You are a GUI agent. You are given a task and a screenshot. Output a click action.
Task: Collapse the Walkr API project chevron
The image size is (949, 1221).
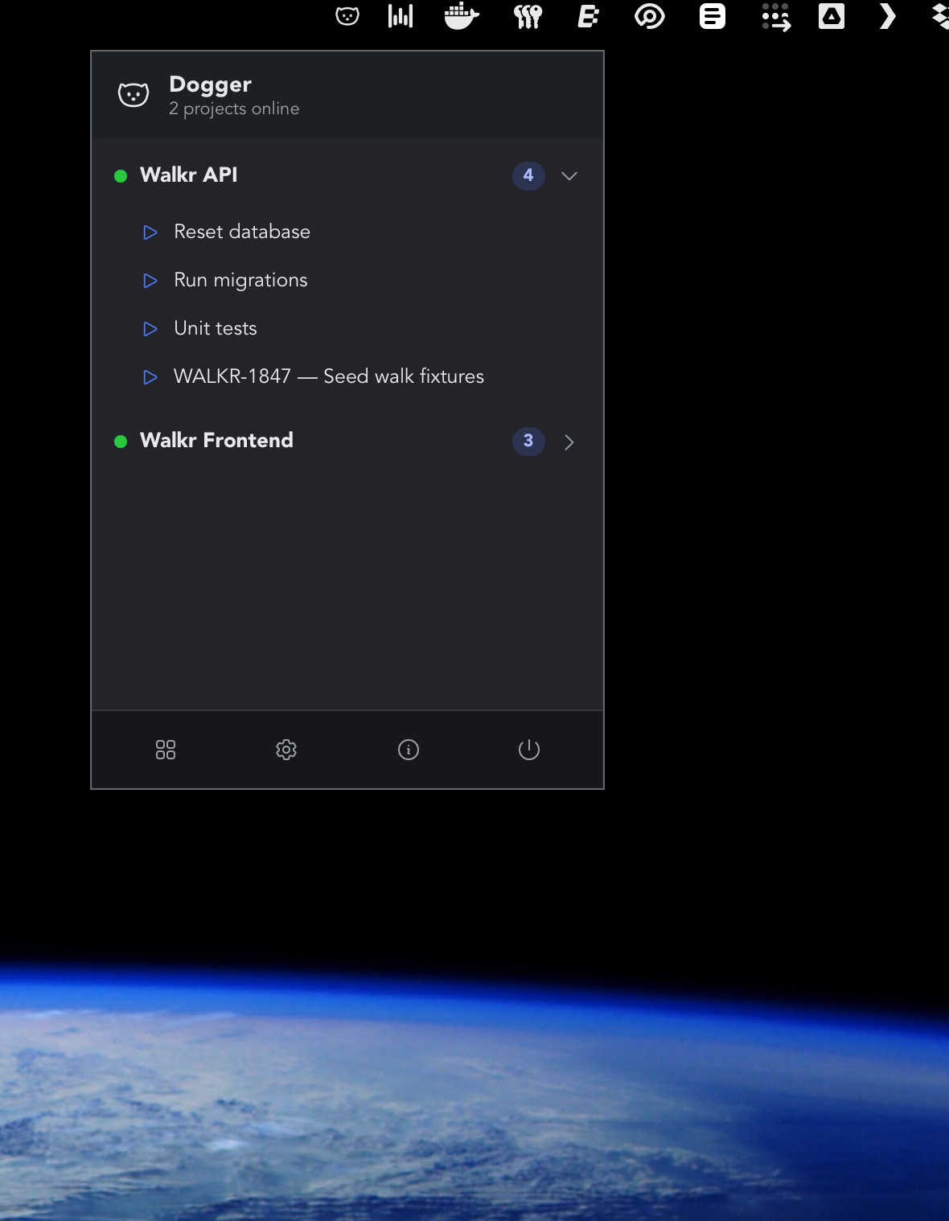click(569, 176)
